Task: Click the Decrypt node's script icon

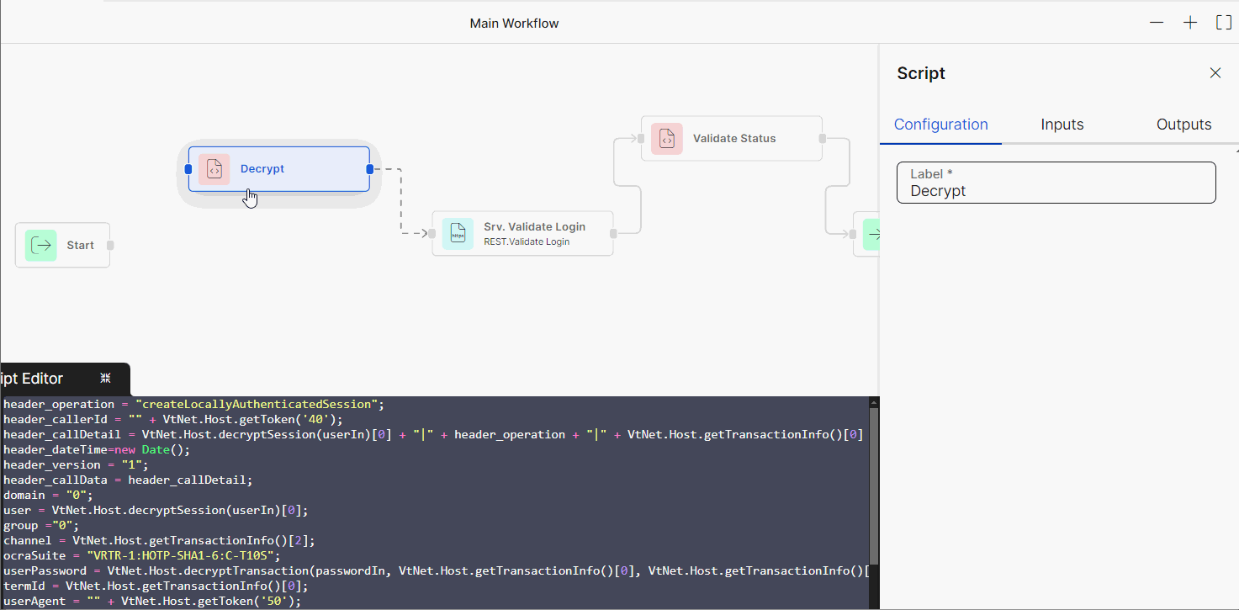Action: tap(214, 169)
